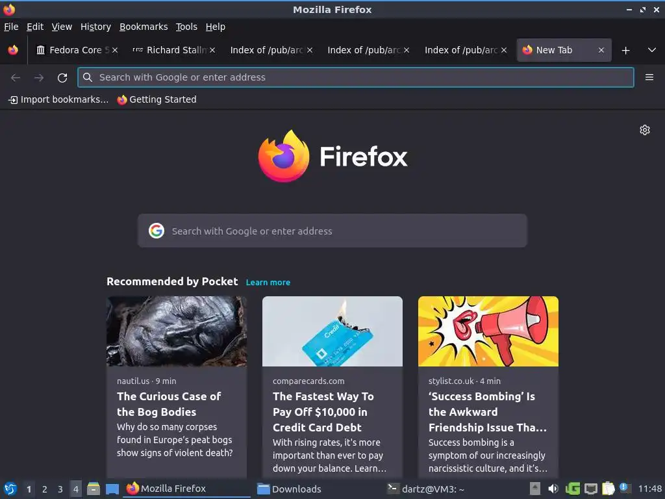Open the clipboard manager tray icon

[x=608, y=489]
